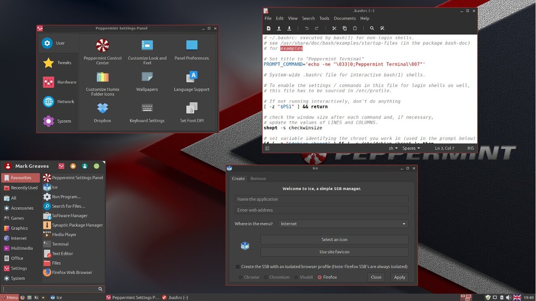
Task: Open File menu in text editor
Action: tap(268, 18)
